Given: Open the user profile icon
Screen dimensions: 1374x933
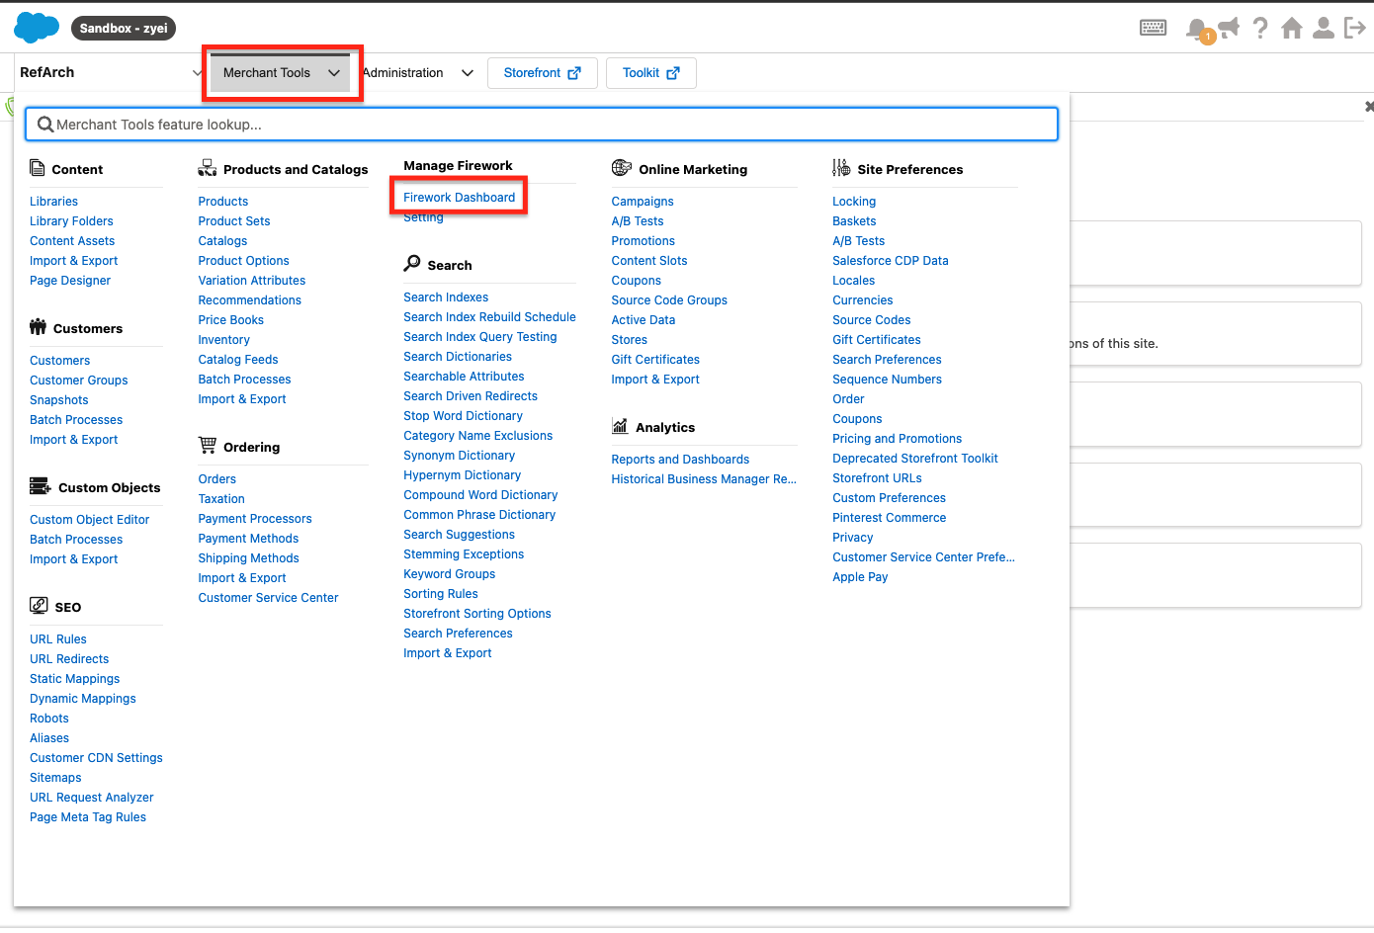Looking at the screenshot, I should click(x=1323, y=29).
